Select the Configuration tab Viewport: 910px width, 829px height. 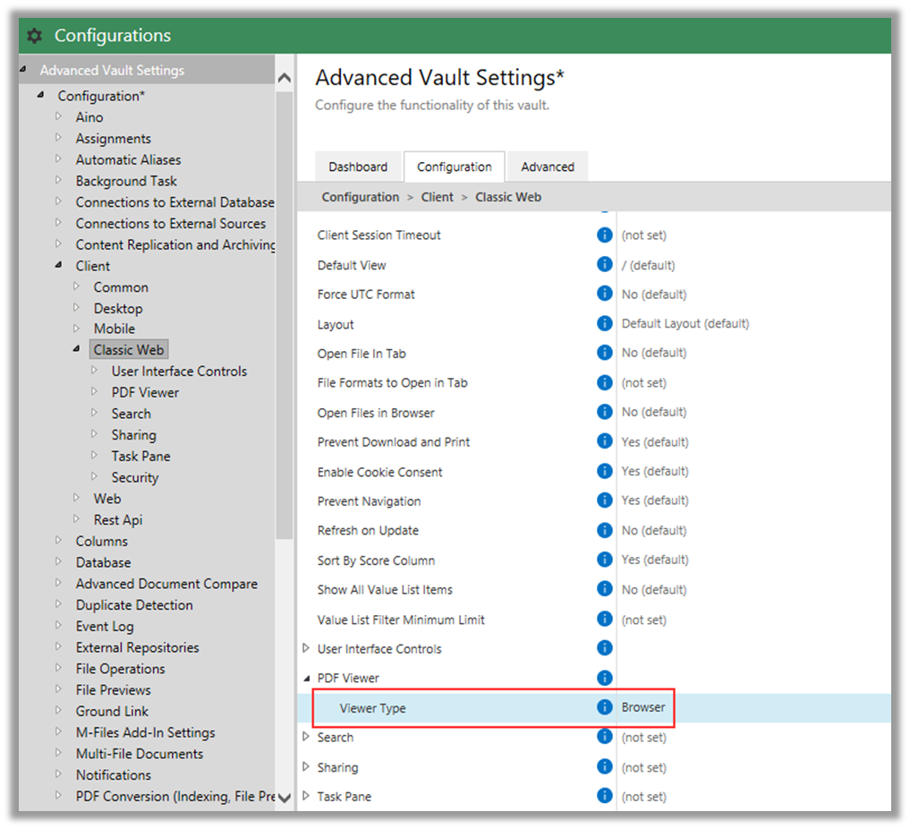click(454, 167)
